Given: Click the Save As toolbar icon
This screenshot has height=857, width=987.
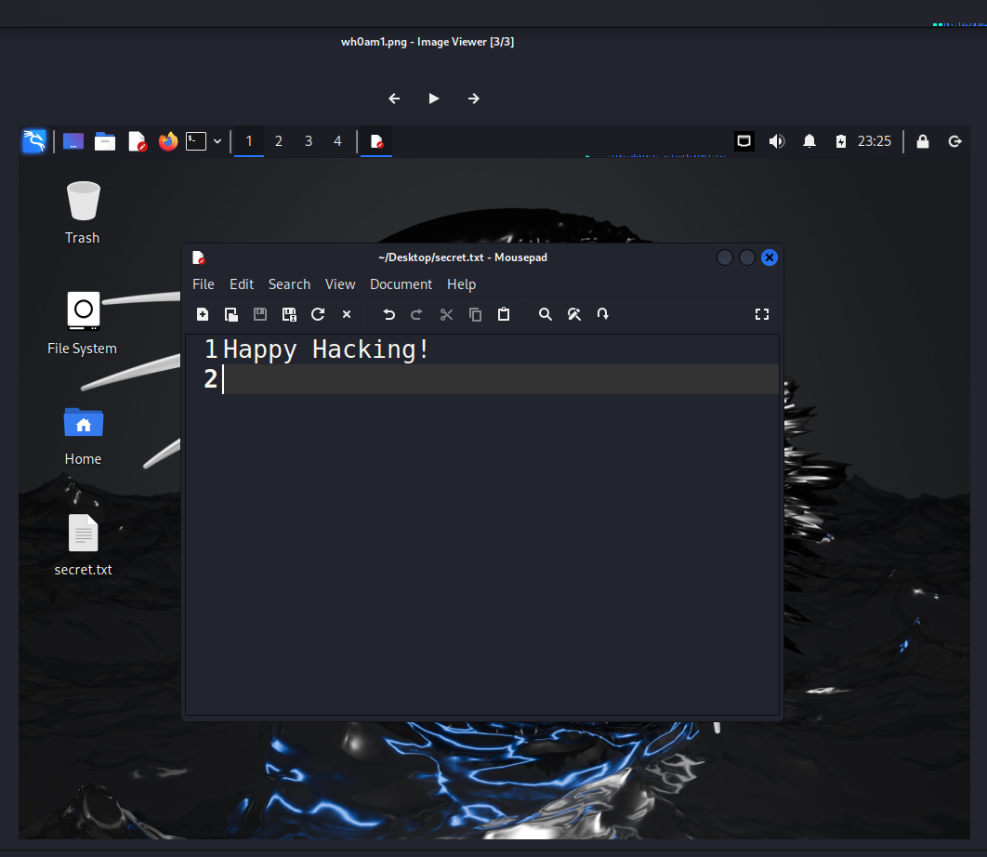Looking at the screenshot, I should (289, 314).
